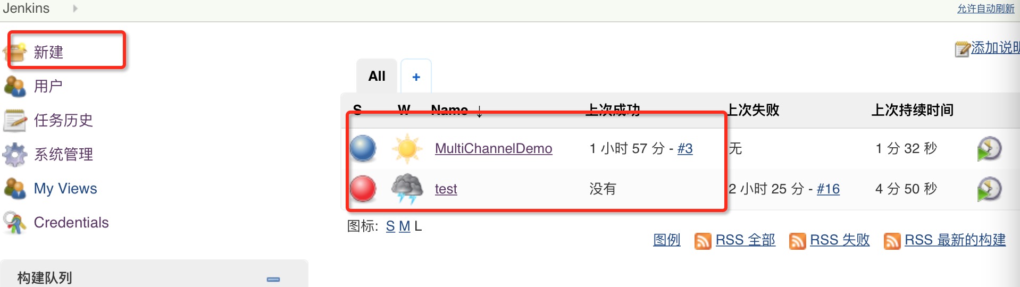Viewport: 1020px width, 287px height.
Task: Sort the job list by Name column
Action: (449, 109)
